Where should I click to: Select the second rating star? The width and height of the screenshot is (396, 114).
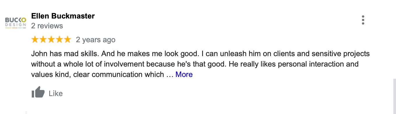(43, 40)
